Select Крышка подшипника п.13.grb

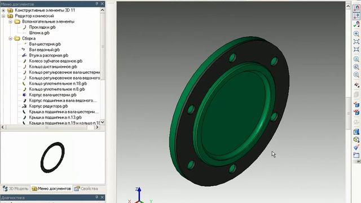55,117
